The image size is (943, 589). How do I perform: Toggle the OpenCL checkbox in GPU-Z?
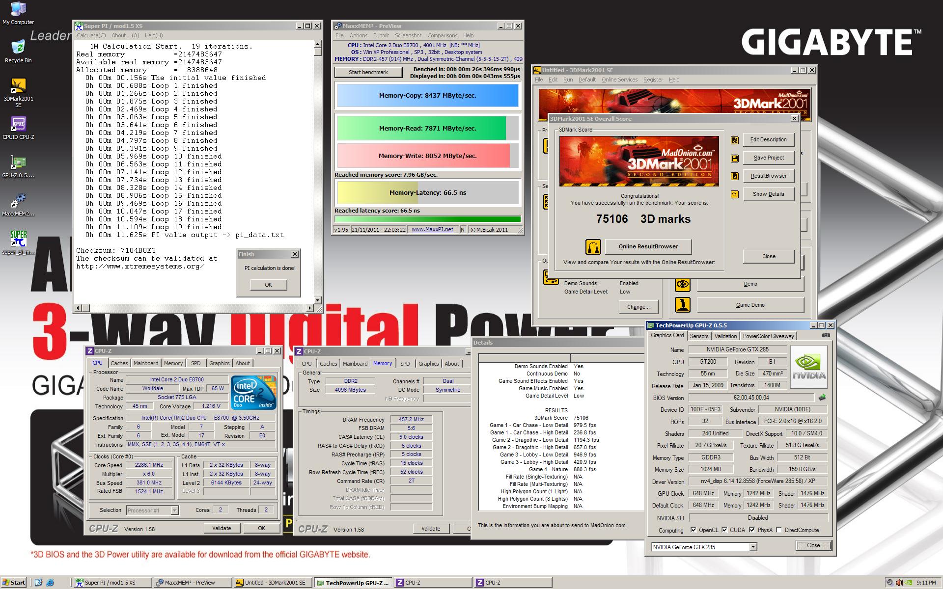point(693,530)
